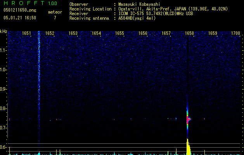
Task: Click the 1.1 kHz frequency tick label
Action: (x=3, y=50)
